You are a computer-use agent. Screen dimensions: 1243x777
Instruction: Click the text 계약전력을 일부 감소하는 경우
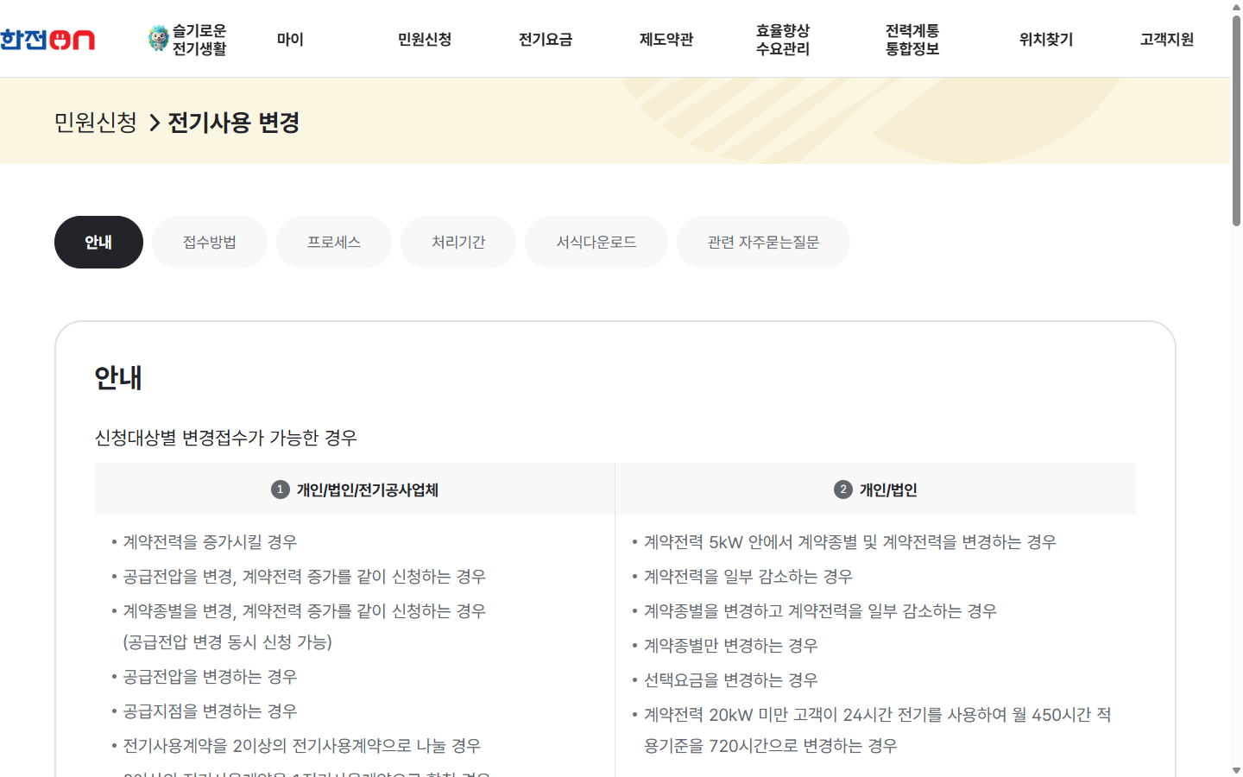coord(748,577)
